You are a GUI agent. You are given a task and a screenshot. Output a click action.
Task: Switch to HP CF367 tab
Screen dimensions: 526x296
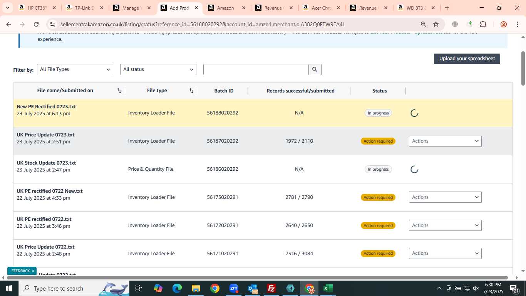(38, 8)
